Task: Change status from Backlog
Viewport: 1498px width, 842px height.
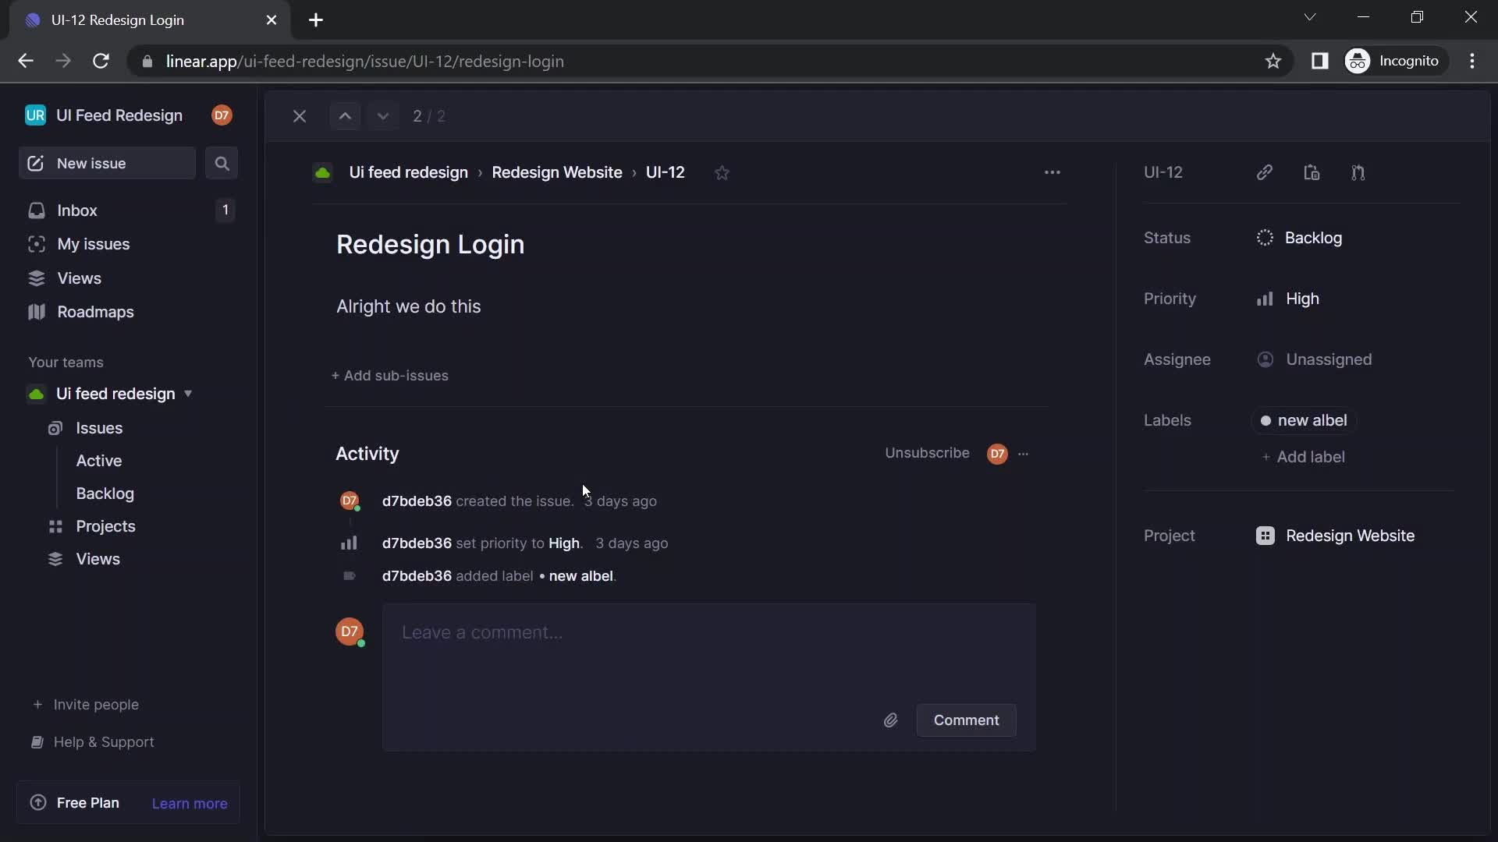Action: (x=1299, y=238)
